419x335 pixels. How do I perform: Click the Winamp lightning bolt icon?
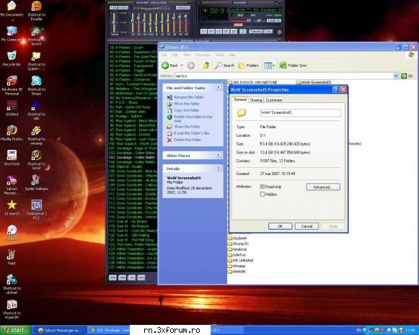click(279, 32)
